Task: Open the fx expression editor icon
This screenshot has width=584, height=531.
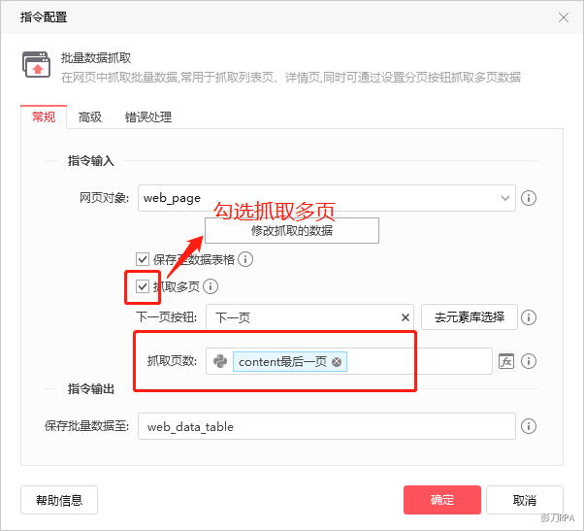Action: (x=505, y=361)
